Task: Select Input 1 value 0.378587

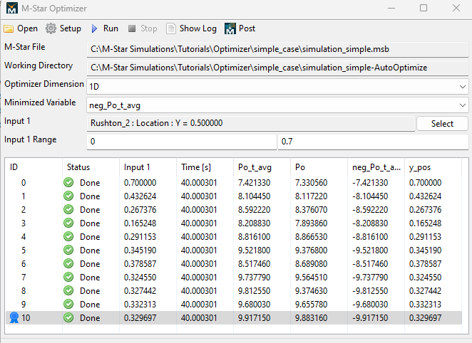Action: tap(140, 264)
